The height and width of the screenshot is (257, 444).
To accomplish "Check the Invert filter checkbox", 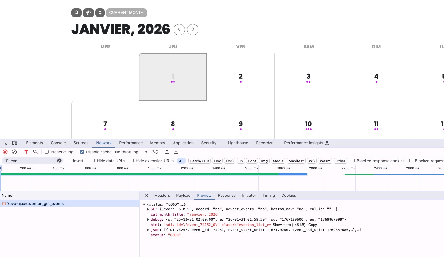I will click(x=69, y=161).
